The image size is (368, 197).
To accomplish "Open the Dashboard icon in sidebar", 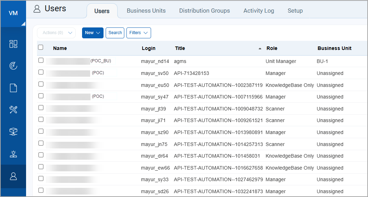I will pyautogui.click(x=13, y=44).
